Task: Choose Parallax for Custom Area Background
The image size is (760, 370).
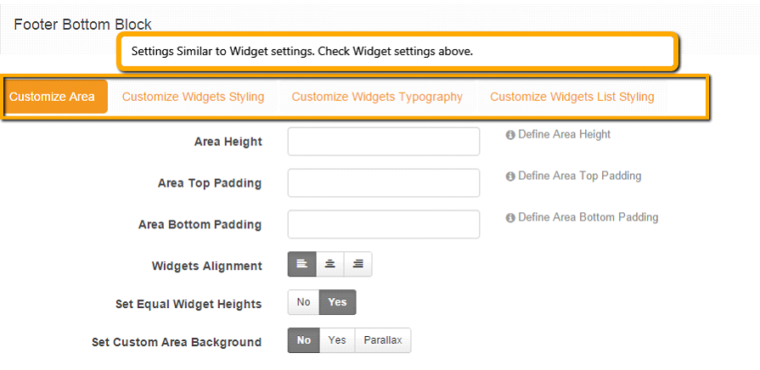Action: click(x=383, y=340)
